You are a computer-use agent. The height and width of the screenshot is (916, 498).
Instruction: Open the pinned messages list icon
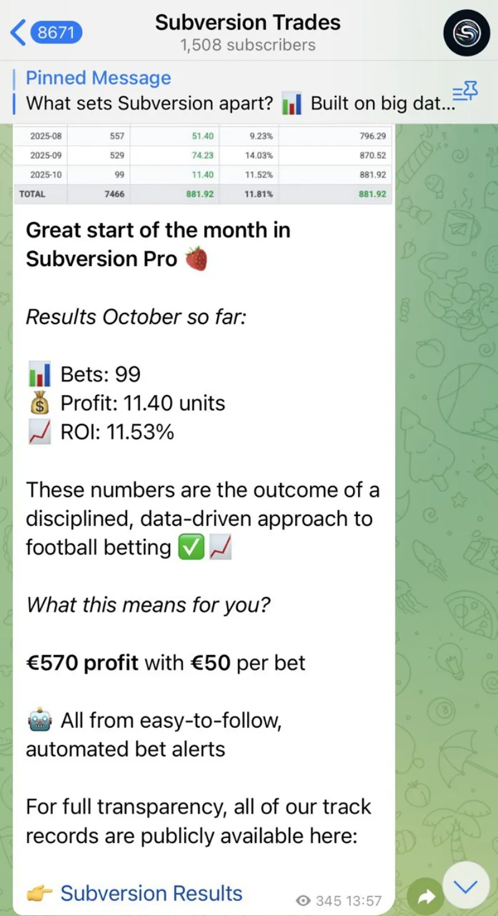pos(464,91)
